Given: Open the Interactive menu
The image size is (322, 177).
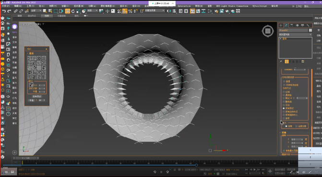Looking at the screenshot, I should [x=184, y=6].
